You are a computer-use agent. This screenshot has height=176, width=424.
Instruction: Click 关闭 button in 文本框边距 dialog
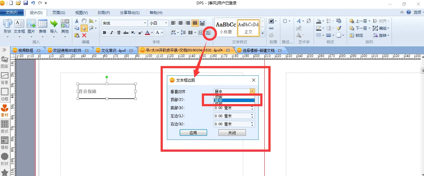[232, 133]
